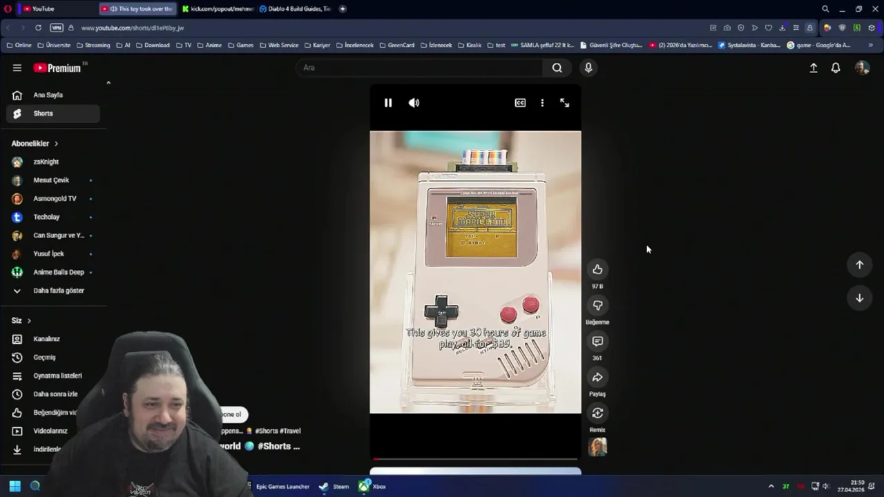The image size is (884, 497).
Task: Open Xbox app from the taskbar
Action: (372, 487)
